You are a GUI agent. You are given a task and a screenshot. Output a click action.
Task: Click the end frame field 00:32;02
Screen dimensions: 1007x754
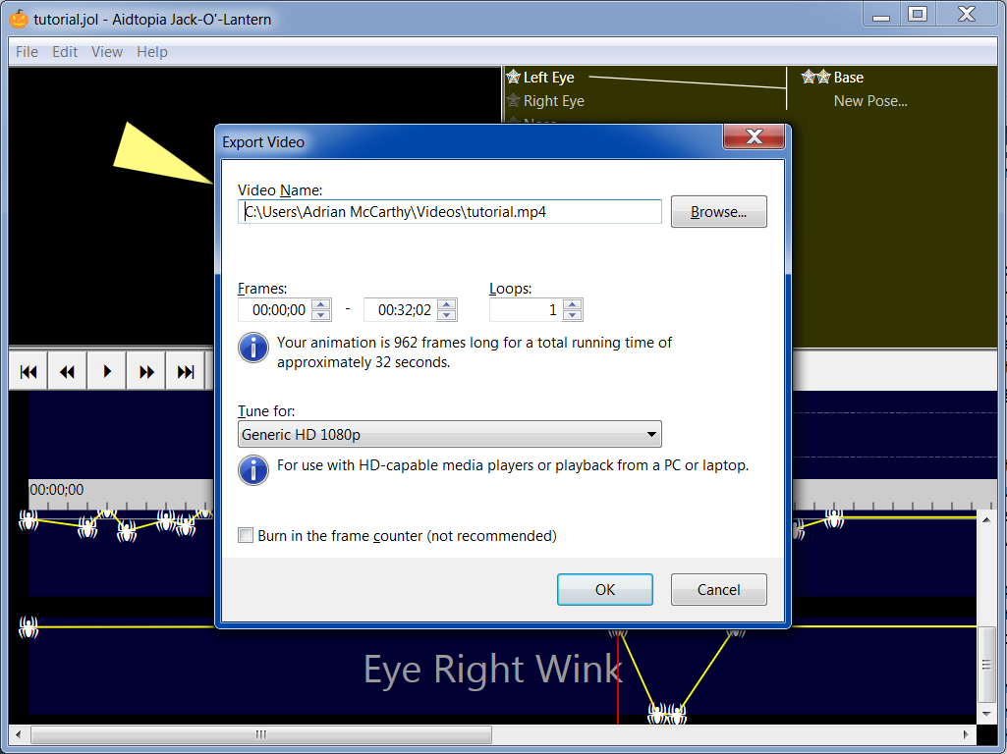(x=401, y=310)
